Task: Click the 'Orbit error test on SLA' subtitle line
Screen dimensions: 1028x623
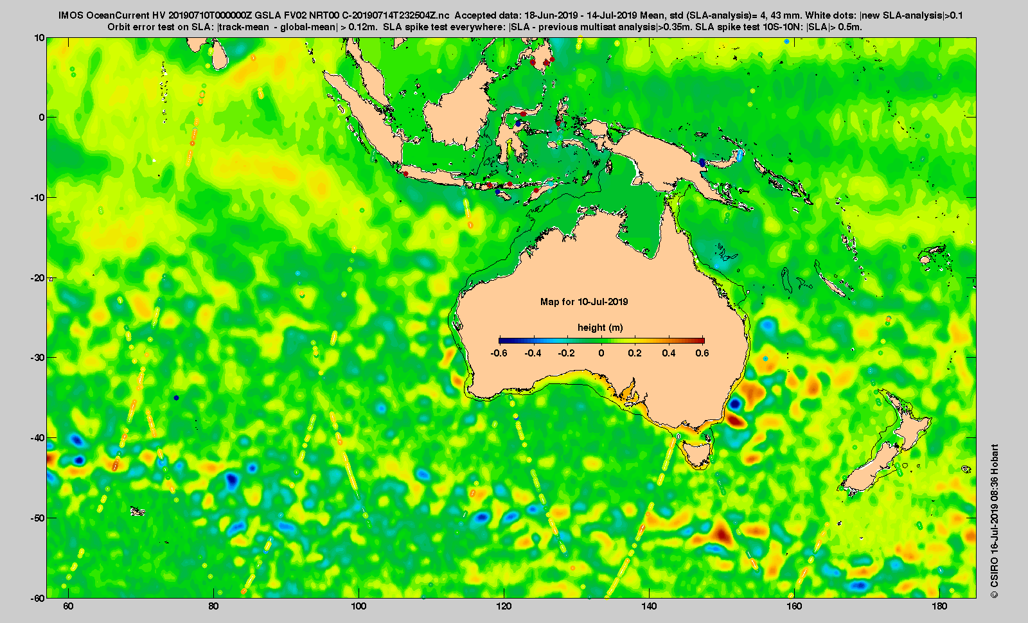Action: 485,27
